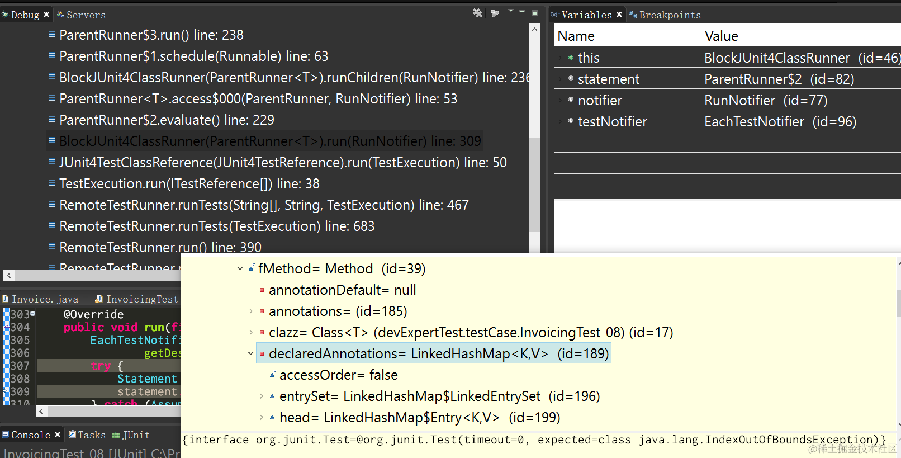The width and height of the screenshot is (901, 458).
Task: Switch to the Servers tab
Action: pyautogui.click(x=81, y=15)
